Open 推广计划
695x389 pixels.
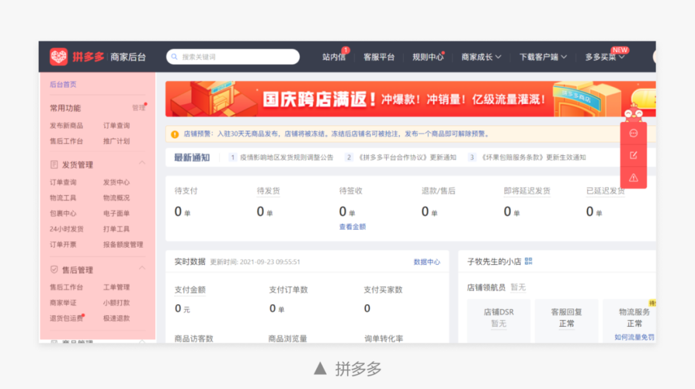[x=116, y=141]
